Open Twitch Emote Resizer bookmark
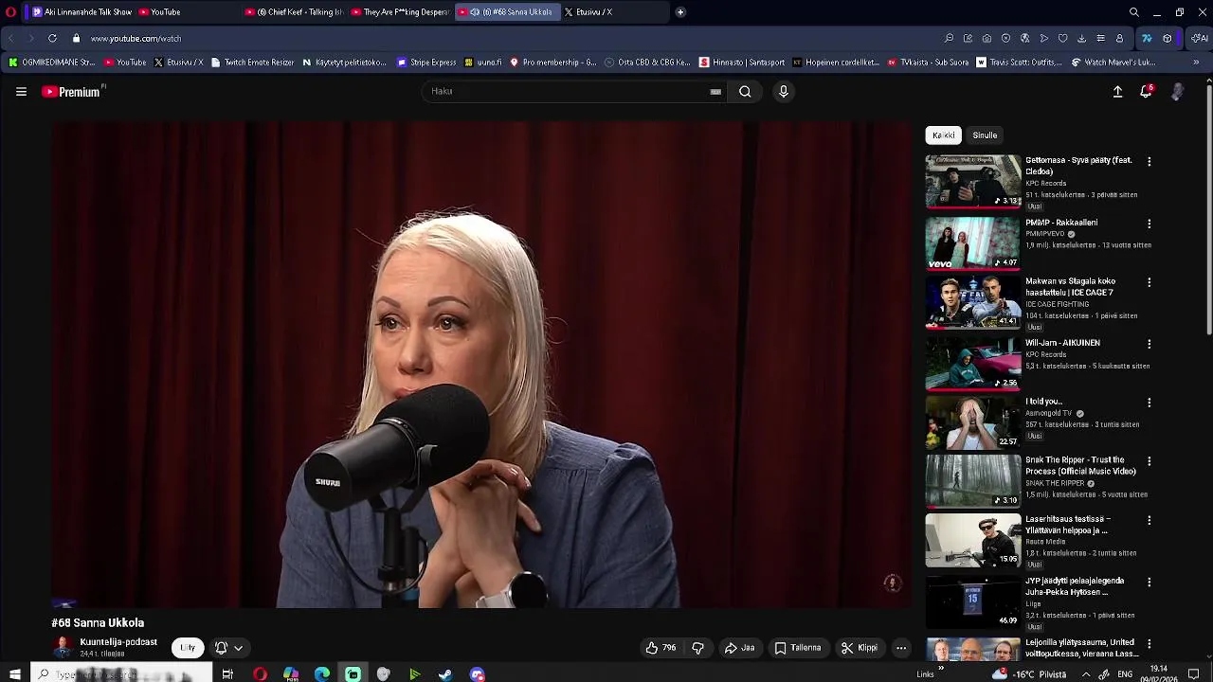This screenshot has width=1213, height=682. click(x=252, y=63)
